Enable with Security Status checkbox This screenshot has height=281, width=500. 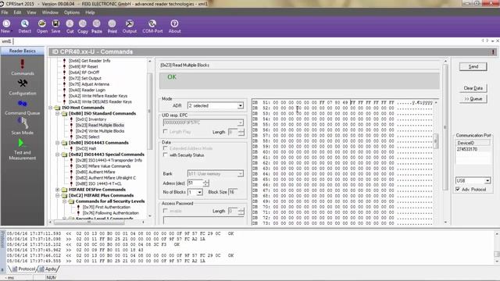point(165,155)
